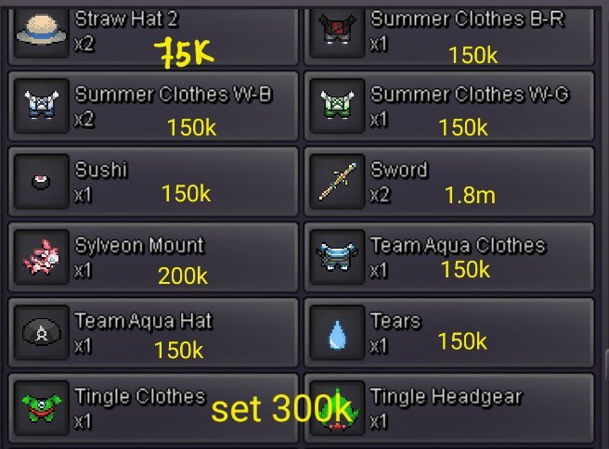Click the pink Sylveon Mount icon
The image size is (609, 449).
tap(42, 257)
